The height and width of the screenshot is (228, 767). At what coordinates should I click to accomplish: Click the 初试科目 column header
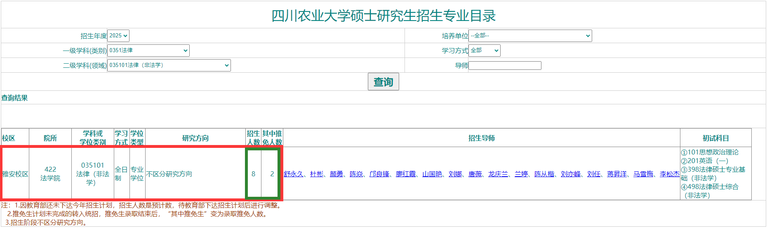[x=716, y=138]
